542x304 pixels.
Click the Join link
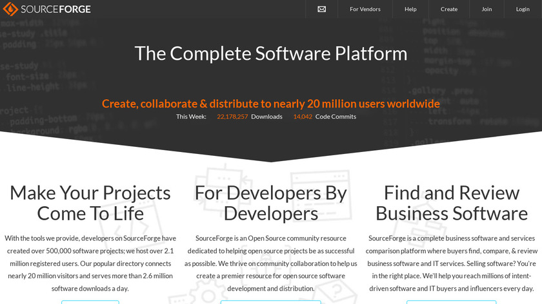click(x=487, y=9)
